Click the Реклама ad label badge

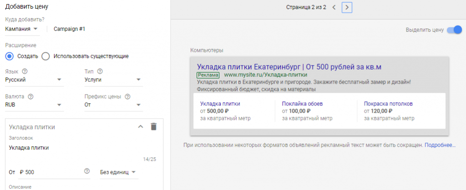point(208,75)
